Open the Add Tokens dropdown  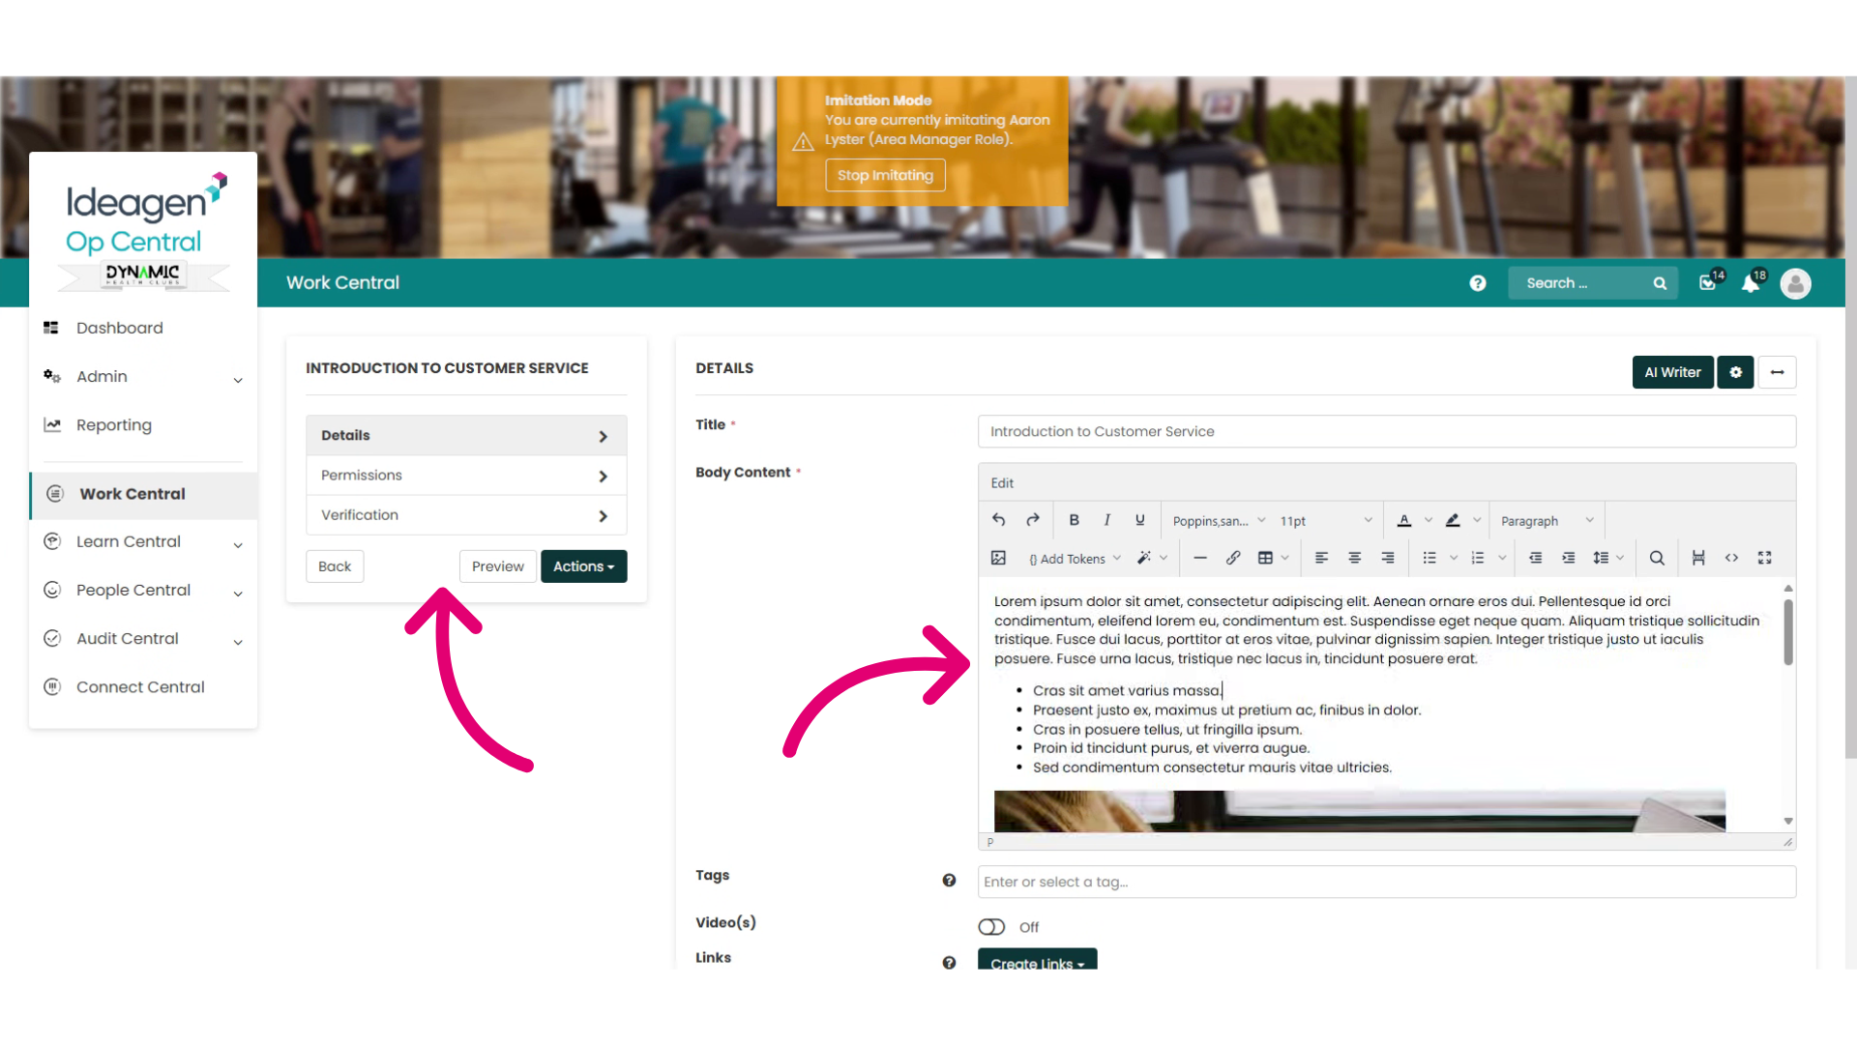1075,559
